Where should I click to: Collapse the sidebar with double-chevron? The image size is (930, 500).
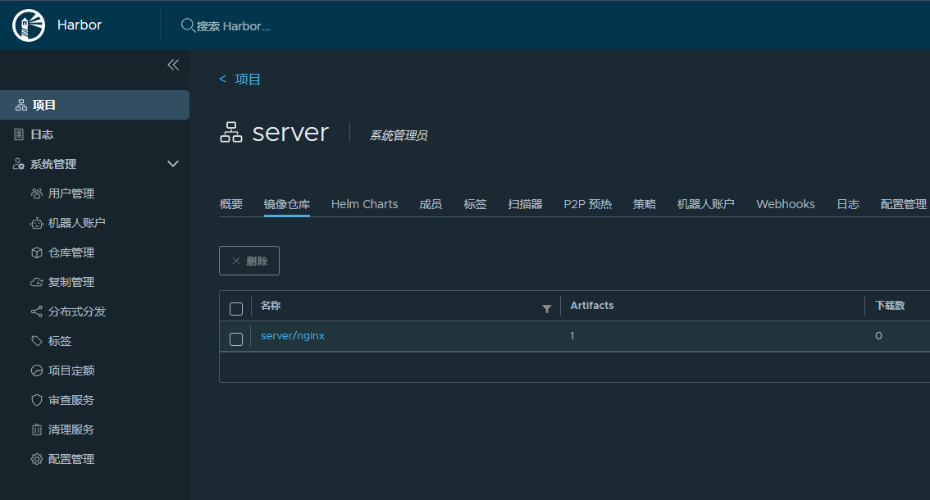click(173, 65)
